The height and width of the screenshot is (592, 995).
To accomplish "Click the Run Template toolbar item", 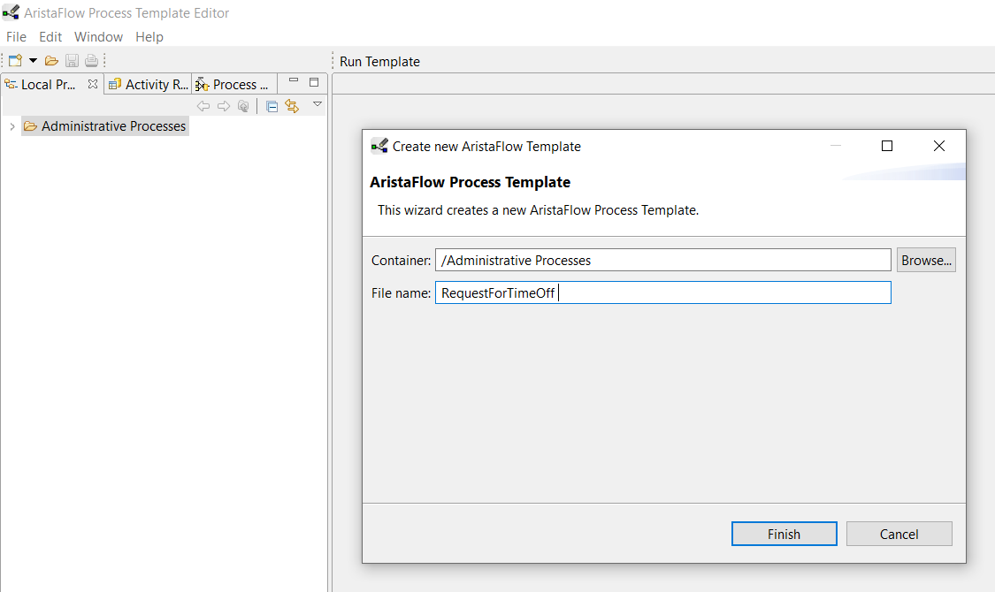I will [x=379, y=62].
